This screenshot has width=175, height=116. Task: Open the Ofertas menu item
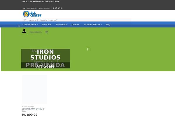[75, 25]
